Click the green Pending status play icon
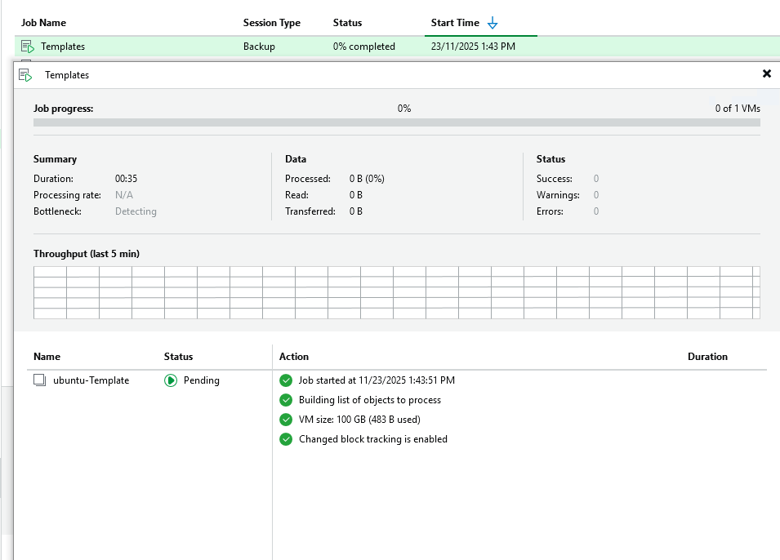Image resolution: width=780 pixels, height=560 pixels. click(x=171, y=380)
